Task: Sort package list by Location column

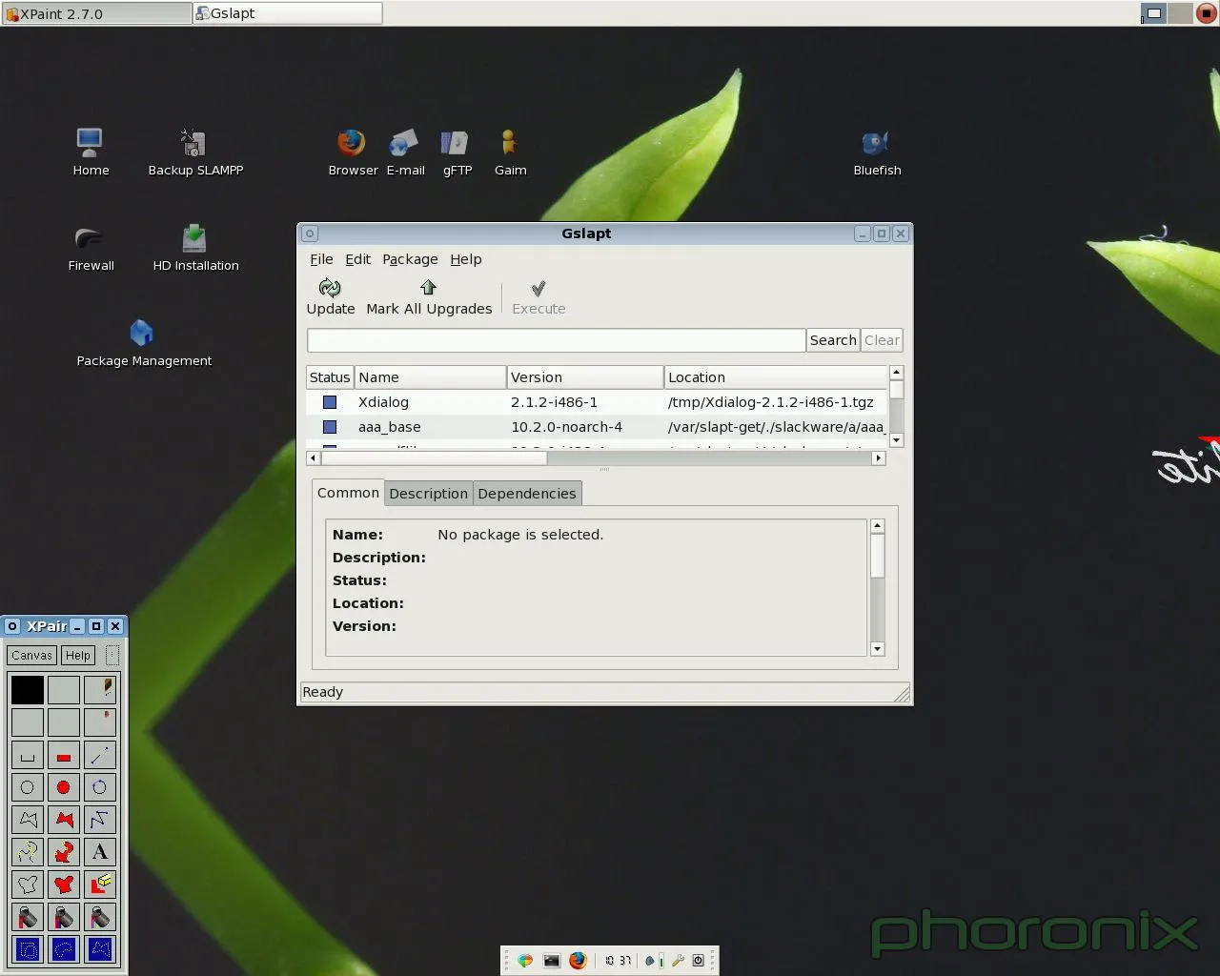Action: click(x=776, y=377)
